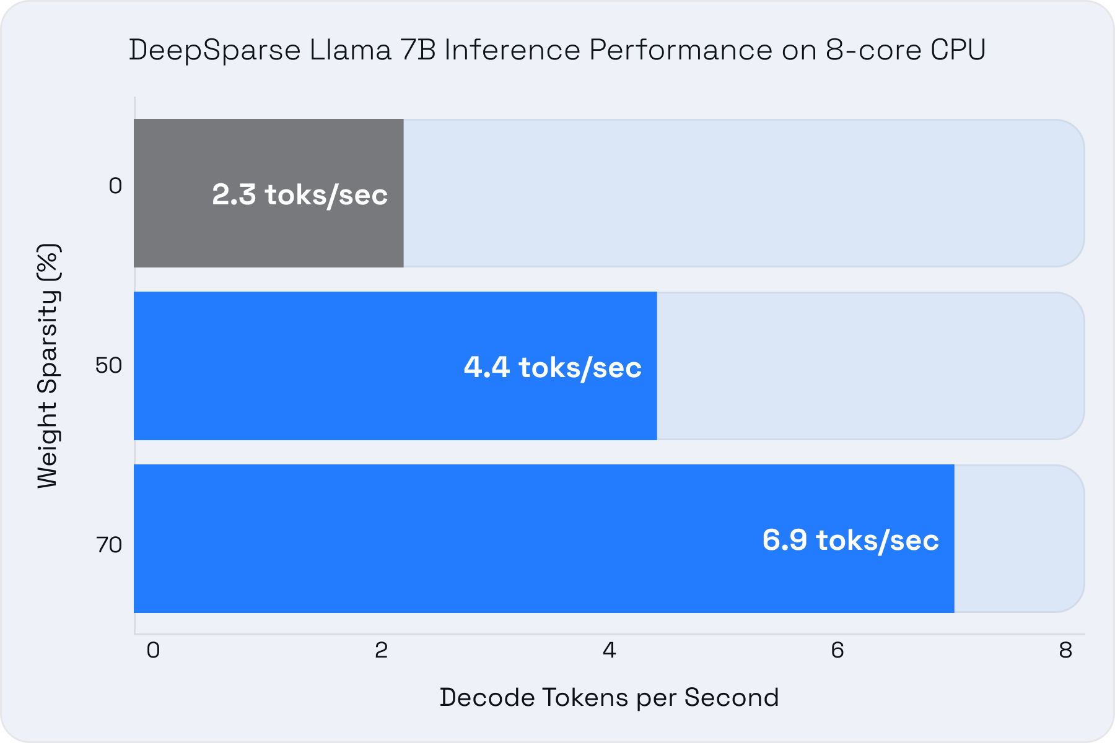The width and height of the screenshot is (1115, 743).
Task: Click the "0" tick on the Weight Sparsity axis
Action: (x=115, y=186)
